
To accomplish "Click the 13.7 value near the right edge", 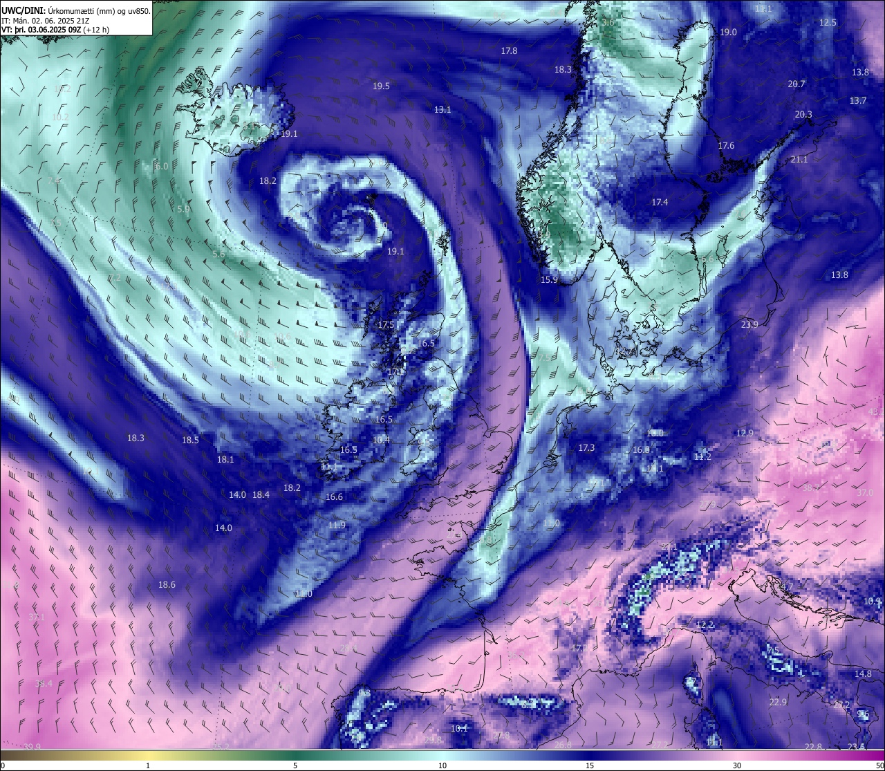I will point(858,101).
